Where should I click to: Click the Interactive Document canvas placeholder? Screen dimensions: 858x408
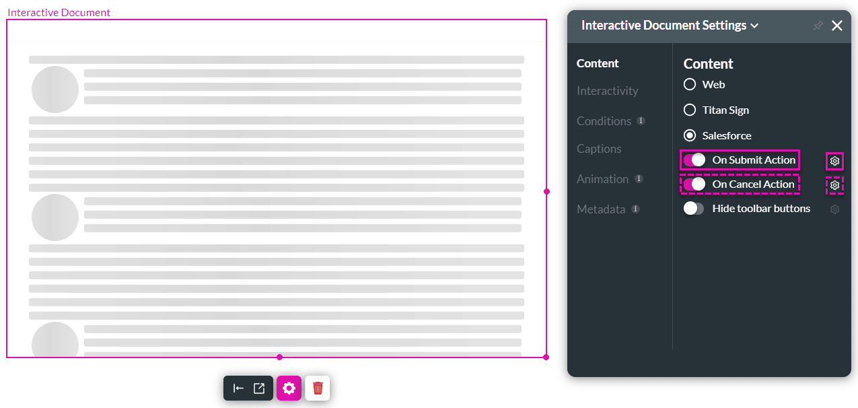pyautogui.click(x=278, y=189)
